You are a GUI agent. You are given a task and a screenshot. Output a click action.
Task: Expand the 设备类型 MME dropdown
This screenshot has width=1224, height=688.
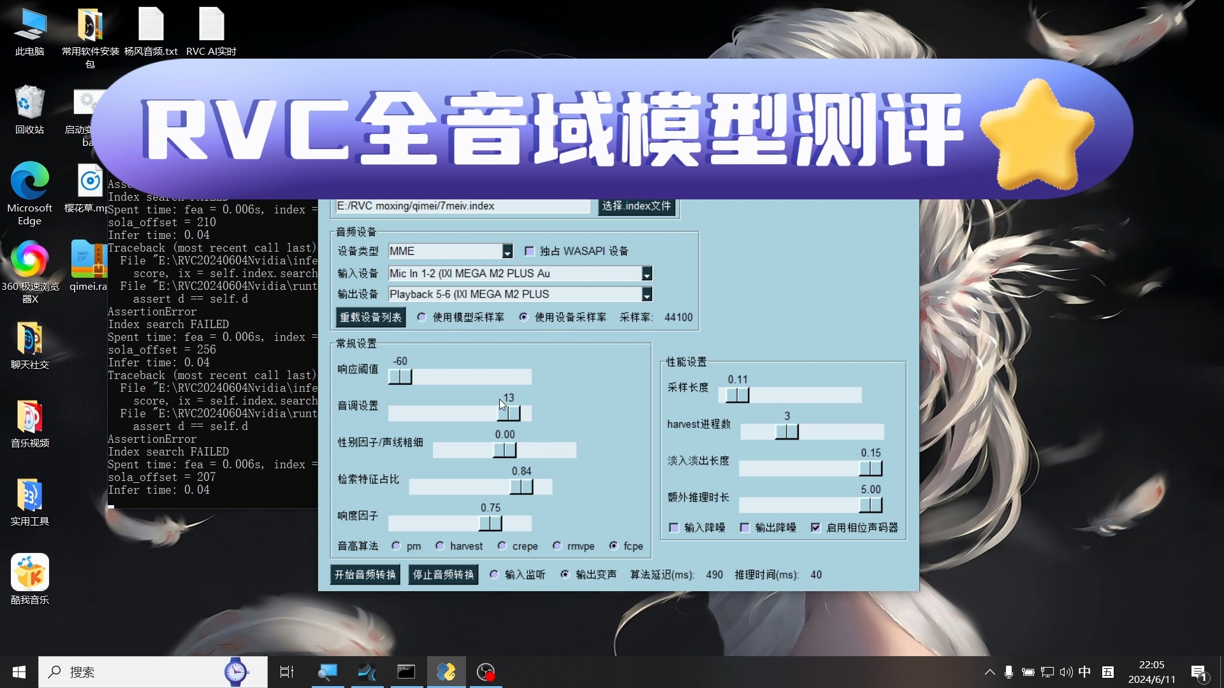[x=507, y=251]
